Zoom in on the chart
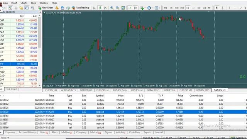Viewport: 247px width, 139px height. point(112,8)
